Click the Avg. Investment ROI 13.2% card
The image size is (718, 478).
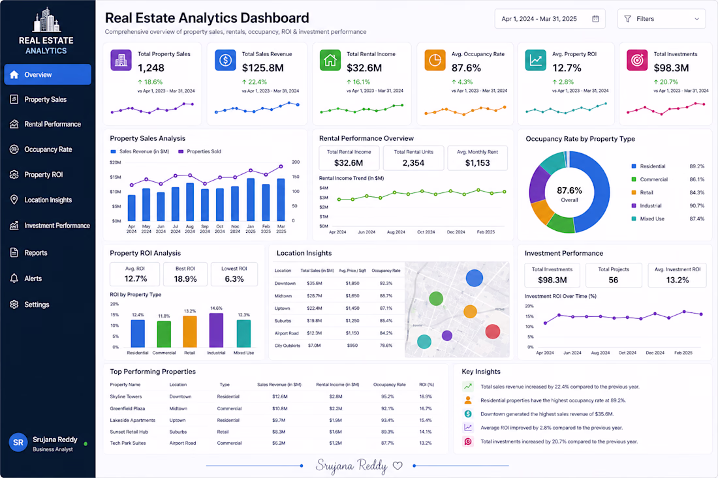678,275
